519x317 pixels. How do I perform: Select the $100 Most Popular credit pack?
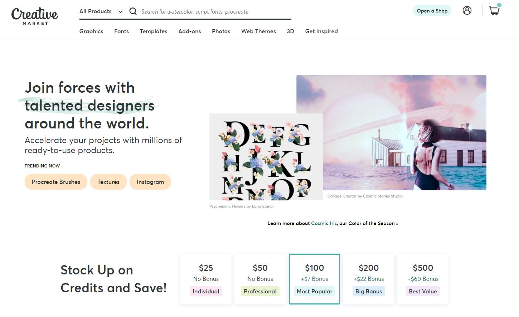click(x=314, y=279)
